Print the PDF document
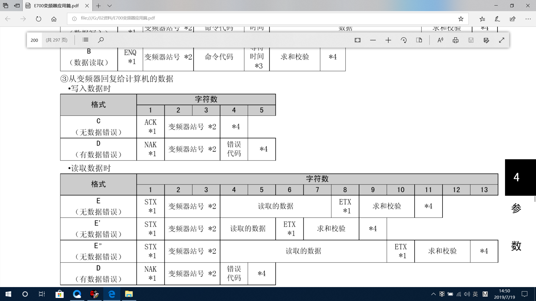Image resolution: width=536 pixels, height=301 pixels. click(455, 40)
